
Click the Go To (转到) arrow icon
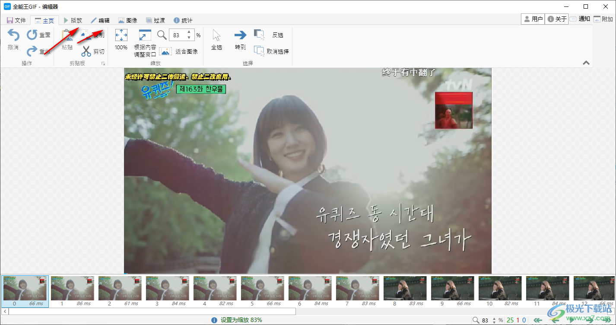click(240, 35)
